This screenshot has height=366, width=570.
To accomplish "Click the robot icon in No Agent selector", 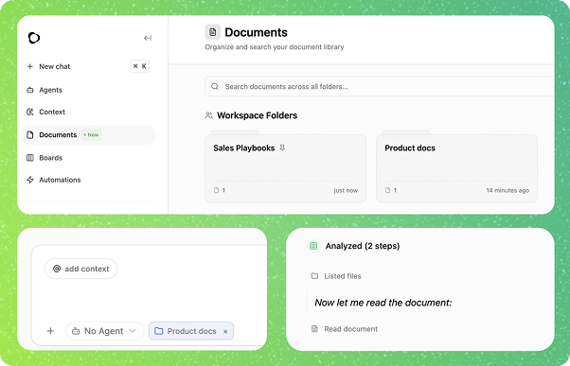I will click(x=76, y=331).
